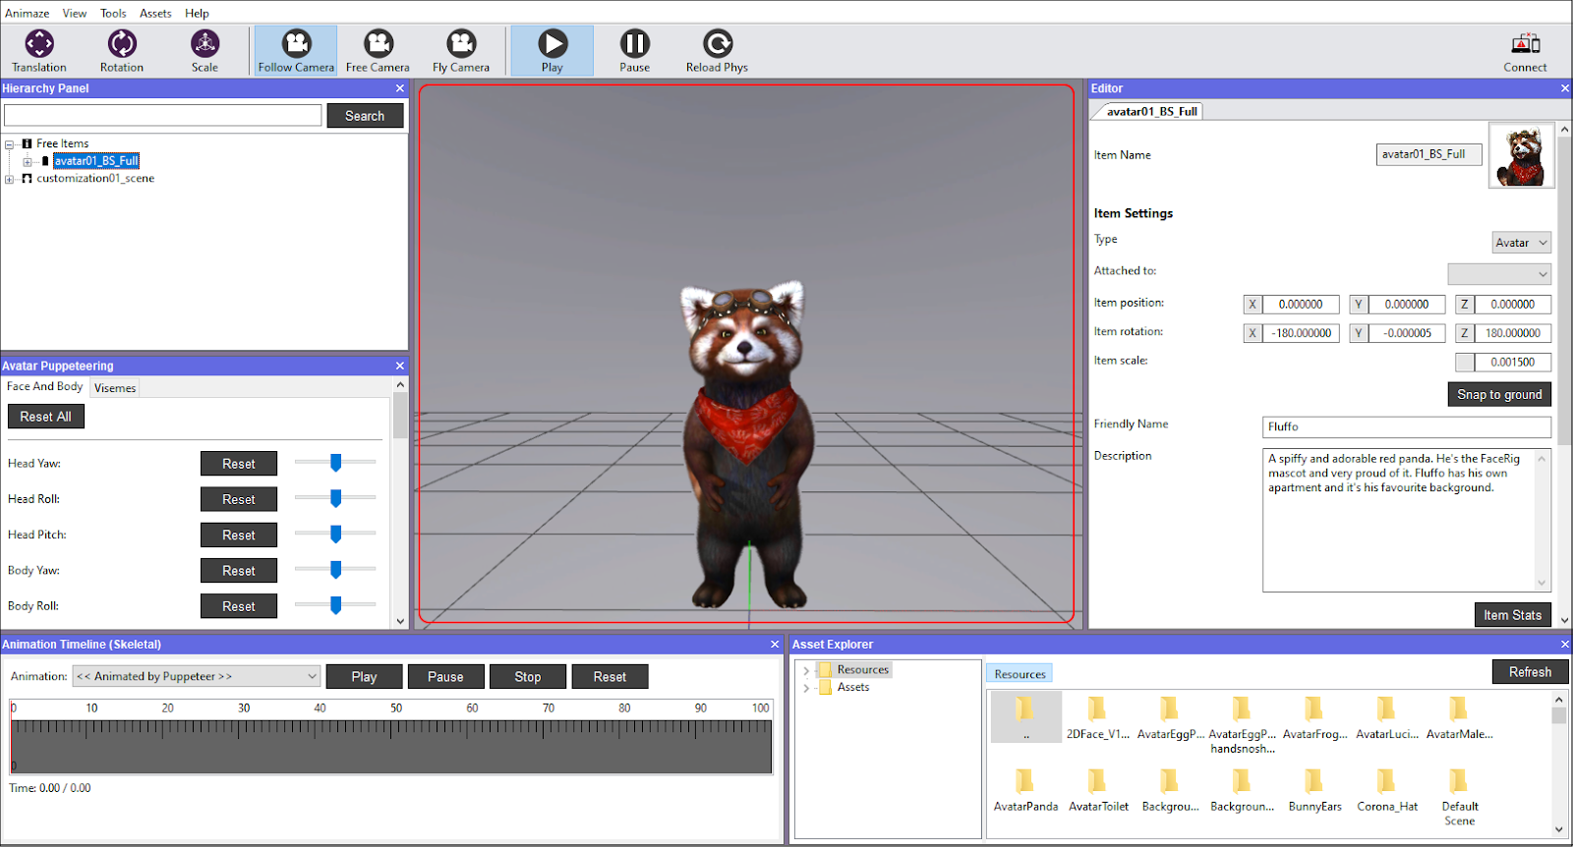Click the Reset All button
Screen dimensions: 1573x847
[46, 417]
